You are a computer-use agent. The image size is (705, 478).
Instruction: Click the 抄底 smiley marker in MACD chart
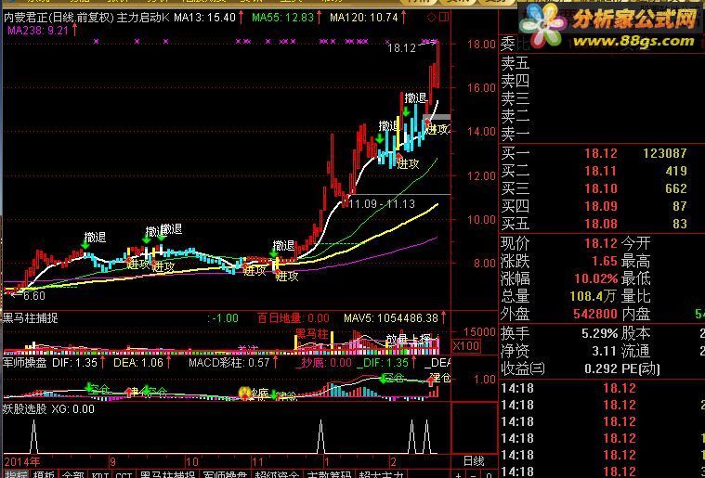[x=244, y=394]
